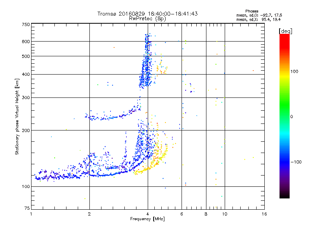
Task: Click the x-axis tick label '6'
Action: coord(182,214)
